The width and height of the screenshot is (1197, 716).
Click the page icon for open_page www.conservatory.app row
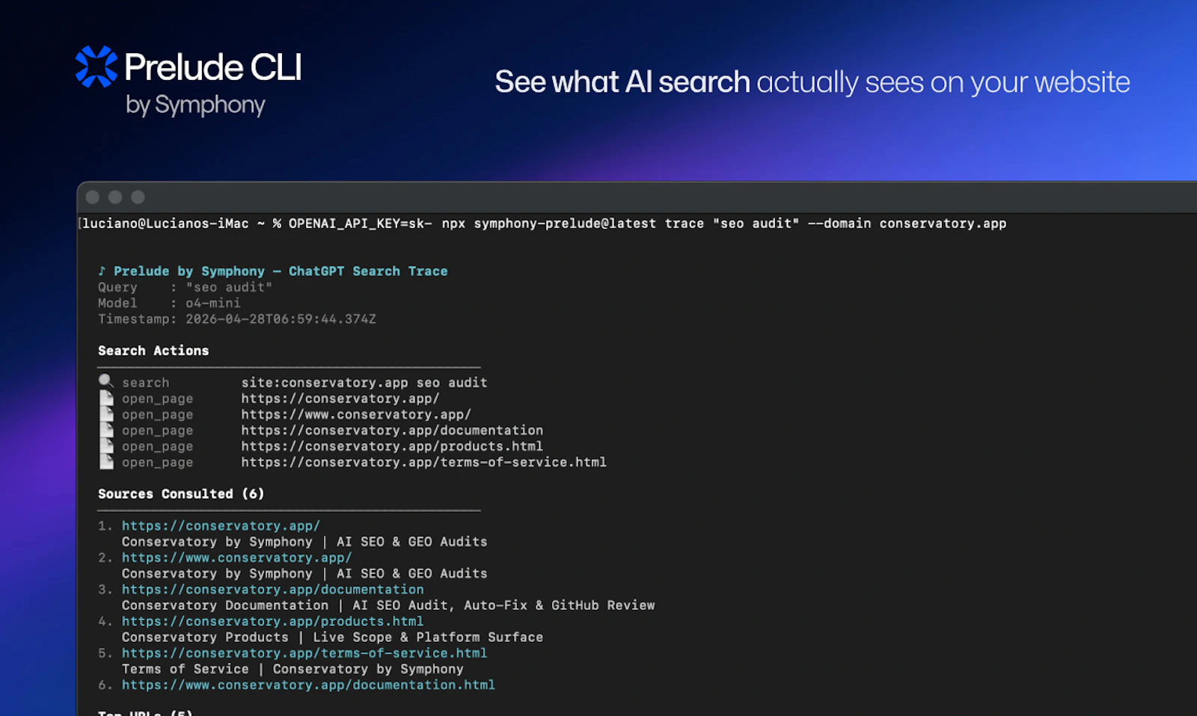point(106,414)
